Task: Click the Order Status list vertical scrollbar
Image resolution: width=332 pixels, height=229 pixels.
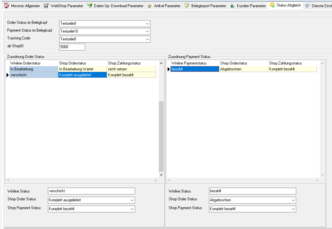Action: coord(161,137)
